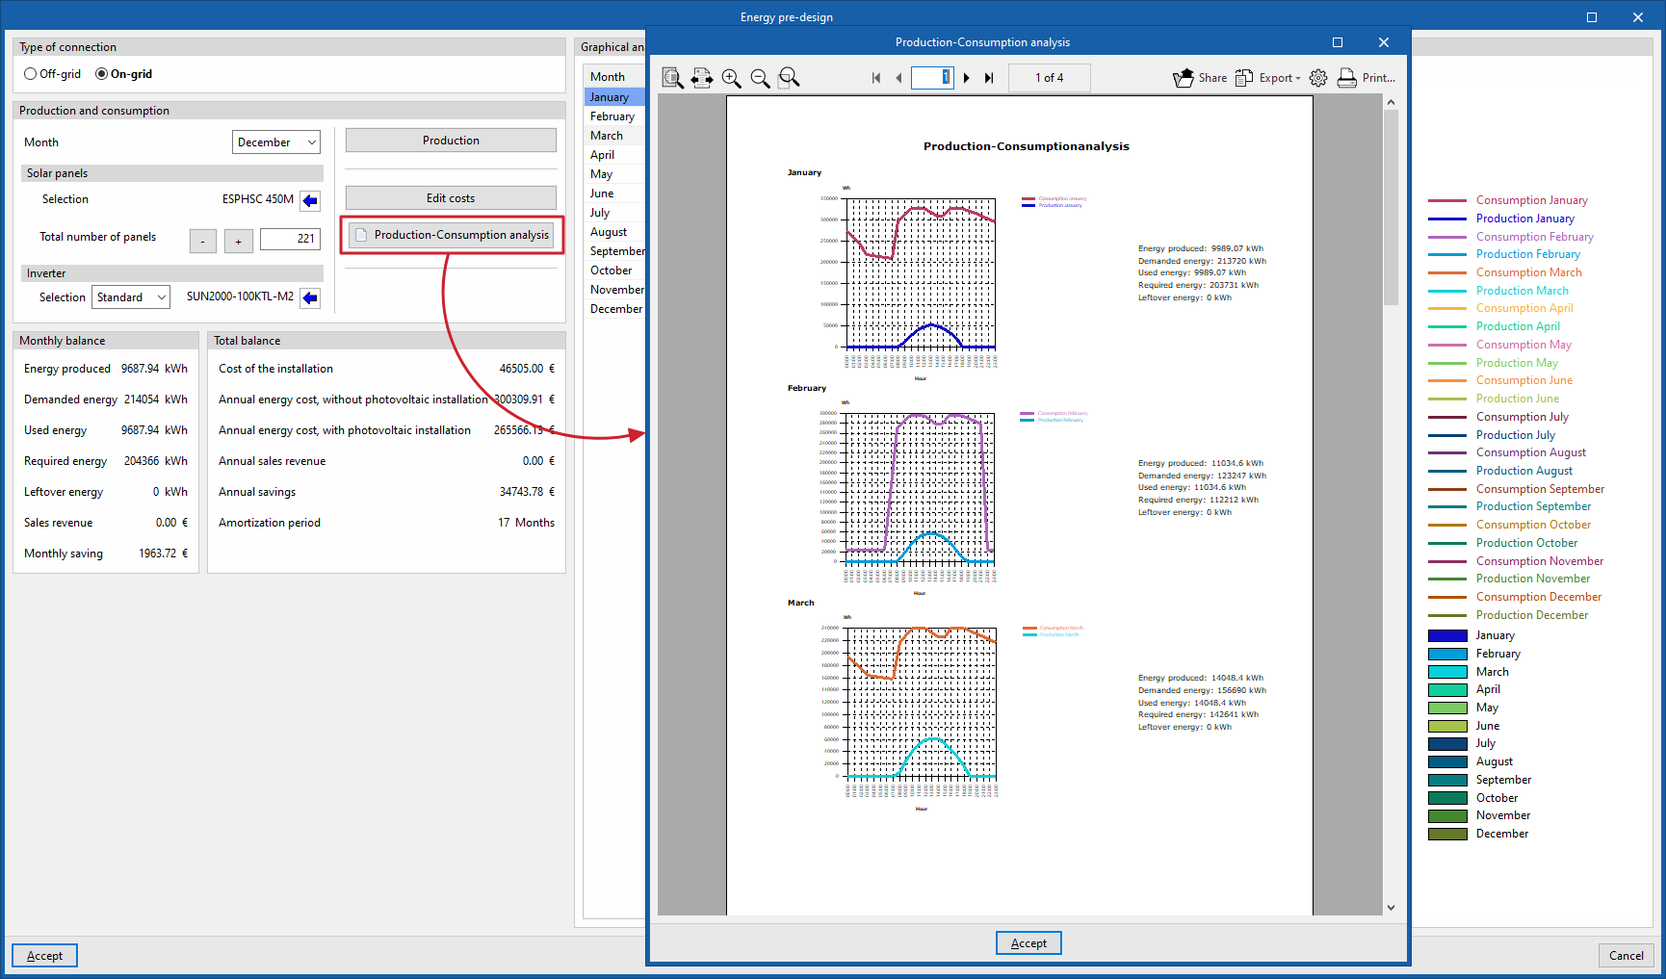The image size is (1666, 979).
Task: Click the January blue color swatch
Action: (1447, 635)
